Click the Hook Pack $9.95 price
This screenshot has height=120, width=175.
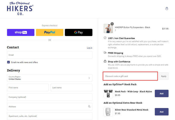[117, 95]
